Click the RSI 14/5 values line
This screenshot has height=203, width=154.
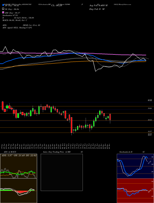18,18
